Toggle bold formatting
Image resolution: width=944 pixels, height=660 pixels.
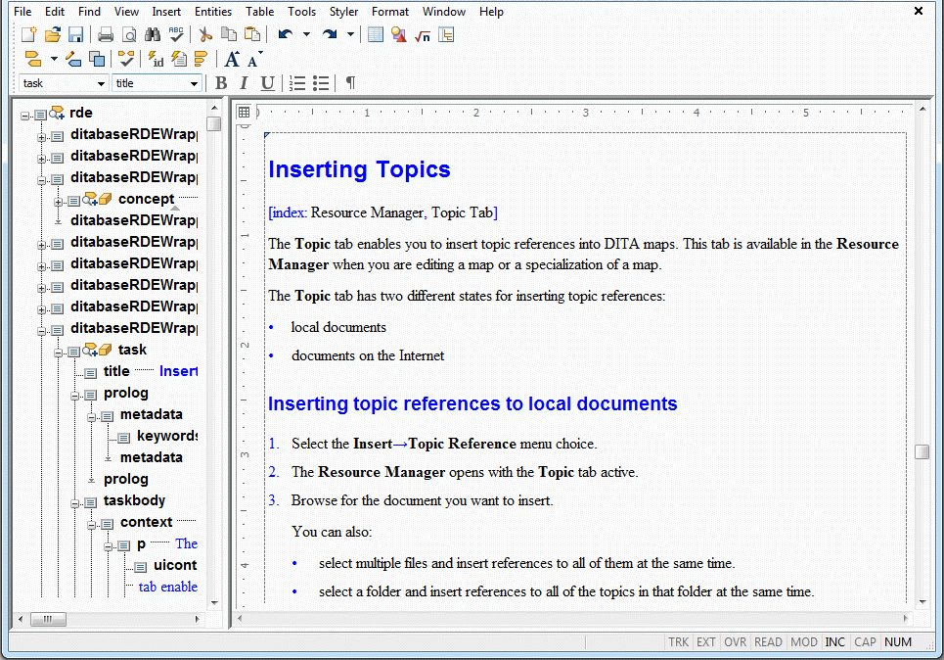pos(221,83)
